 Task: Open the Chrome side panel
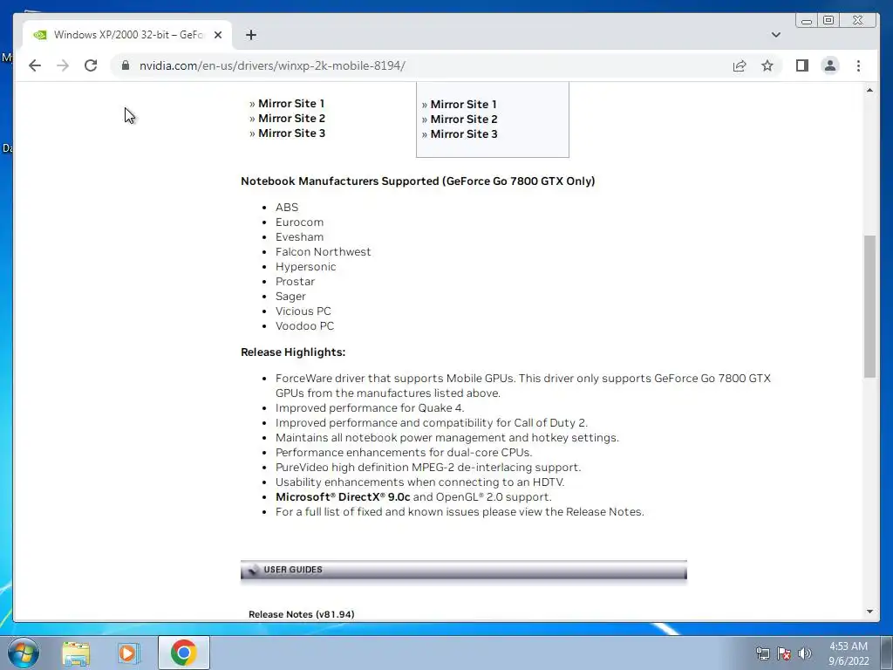tap(802, 65)
